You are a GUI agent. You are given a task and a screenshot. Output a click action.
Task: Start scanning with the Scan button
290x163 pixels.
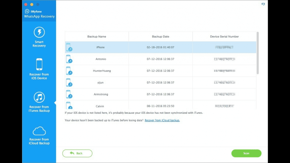tap(246, 153)
